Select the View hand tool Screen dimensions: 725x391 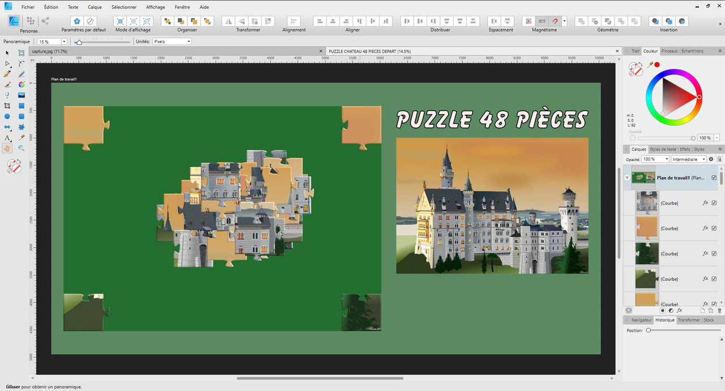7,148
